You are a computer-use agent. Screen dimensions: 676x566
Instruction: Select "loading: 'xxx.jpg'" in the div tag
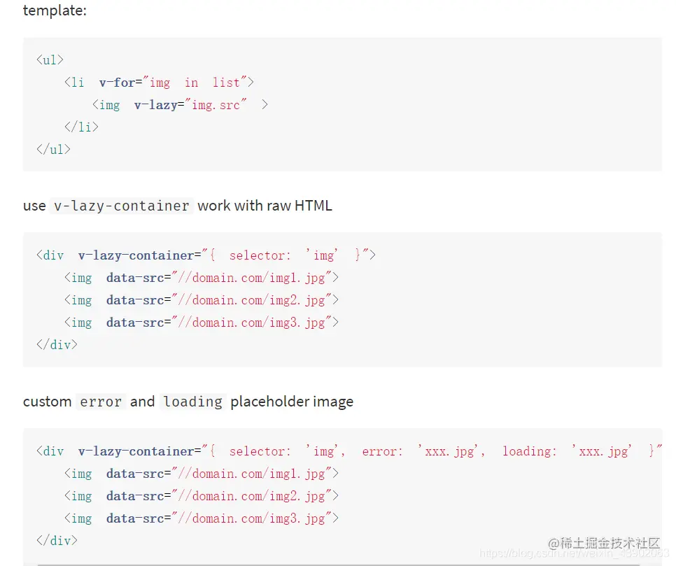(567, 451)
